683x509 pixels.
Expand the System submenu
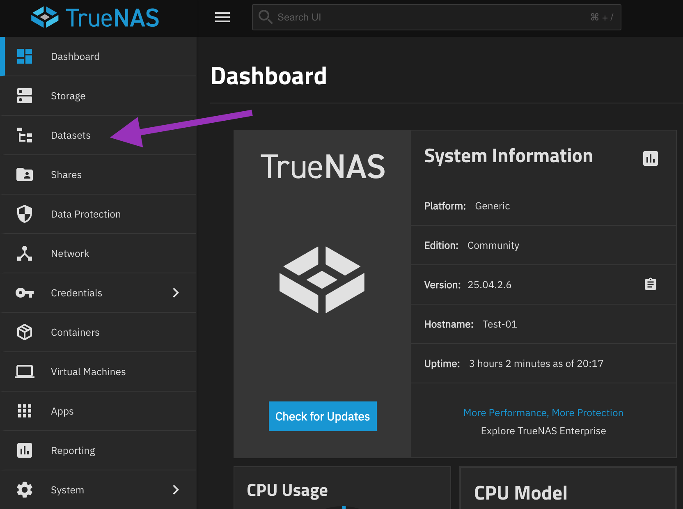176,490
